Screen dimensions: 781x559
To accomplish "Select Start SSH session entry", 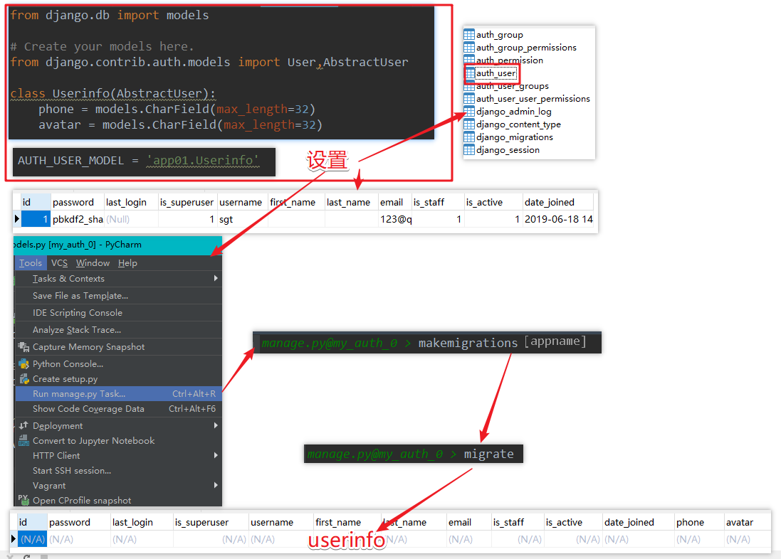I will coord(119,470).
